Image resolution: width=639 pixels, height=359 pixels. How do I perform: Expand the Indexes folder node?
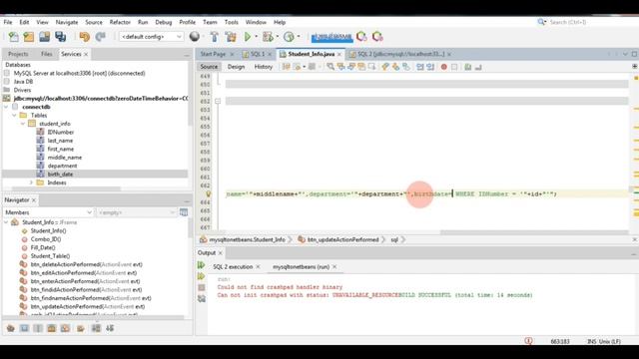click(31, 182)
